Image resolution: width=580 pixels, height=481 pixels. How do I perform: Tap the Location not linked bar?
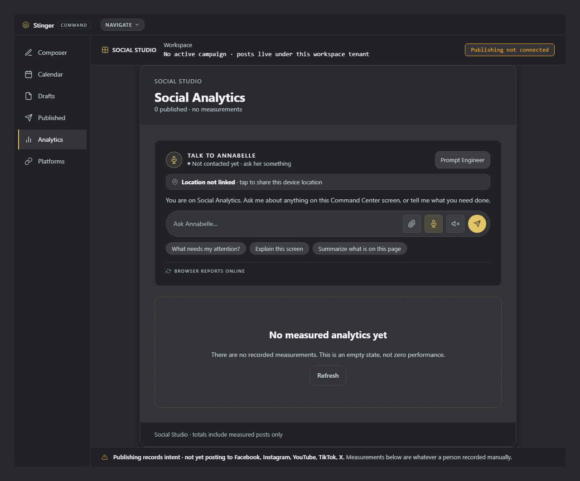[328, 182]
